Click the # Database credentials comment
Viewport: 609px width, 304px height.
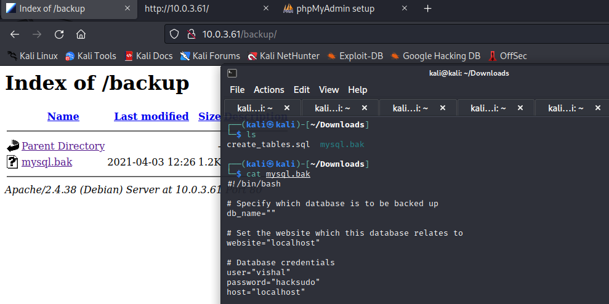[281, 263]
